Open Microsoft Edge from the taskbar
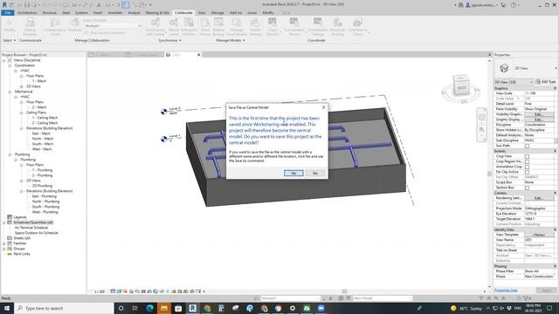 [149, 308]
